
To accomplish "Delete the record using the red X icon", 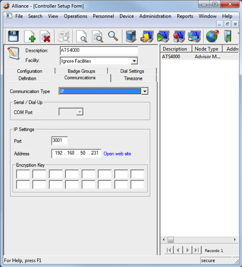I will (x=45, y=36).
